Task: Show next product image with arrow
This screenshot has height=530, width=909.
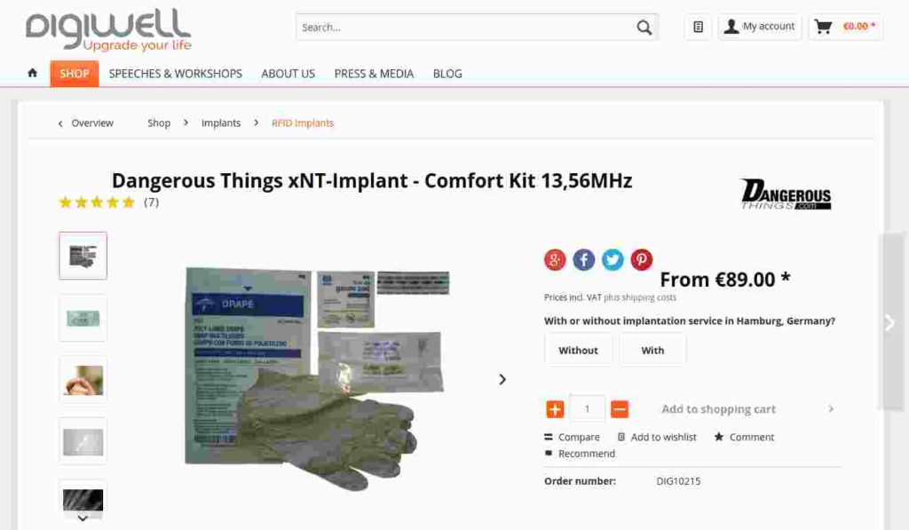Action: tap(502, 379)
